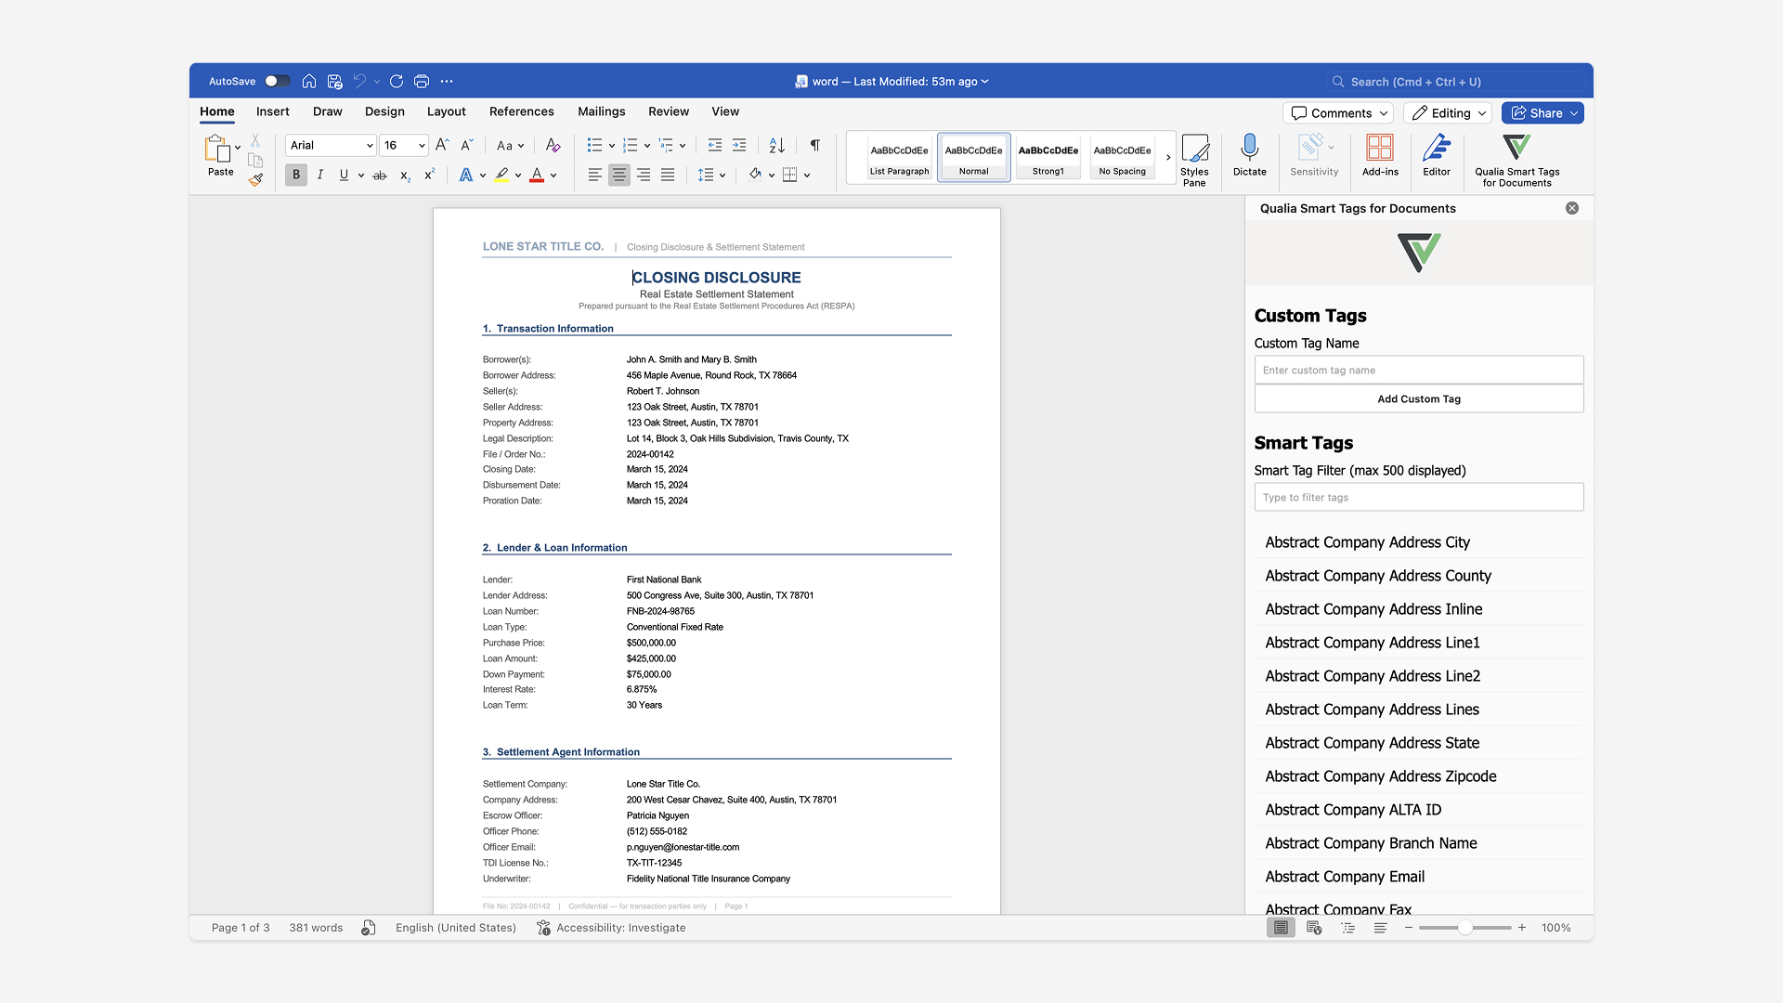Increase font size with grow font icon
This screenshot has height=1003, width=1783.
(442, 145)
